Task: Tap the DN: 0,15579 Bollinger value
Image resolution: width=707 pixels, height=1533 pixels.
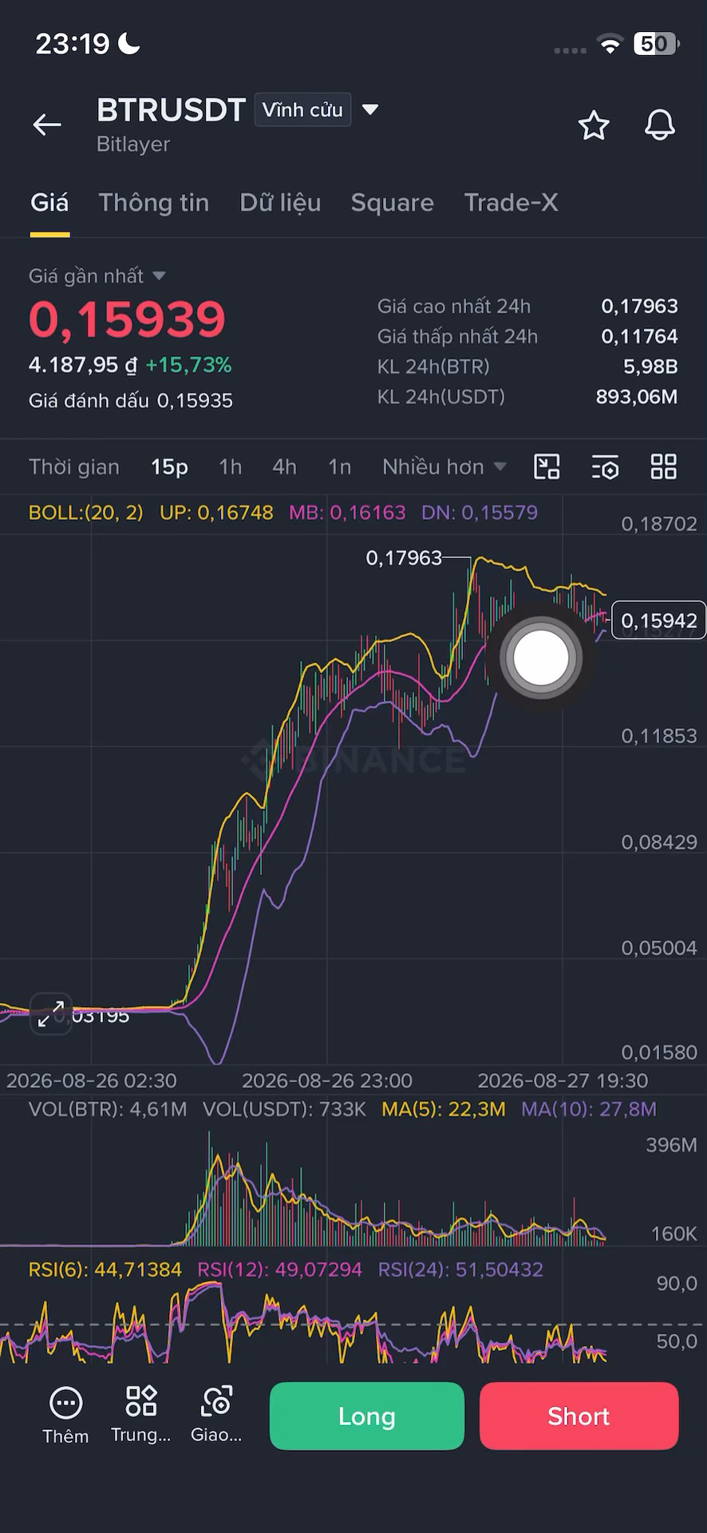Action: point(480,513)
